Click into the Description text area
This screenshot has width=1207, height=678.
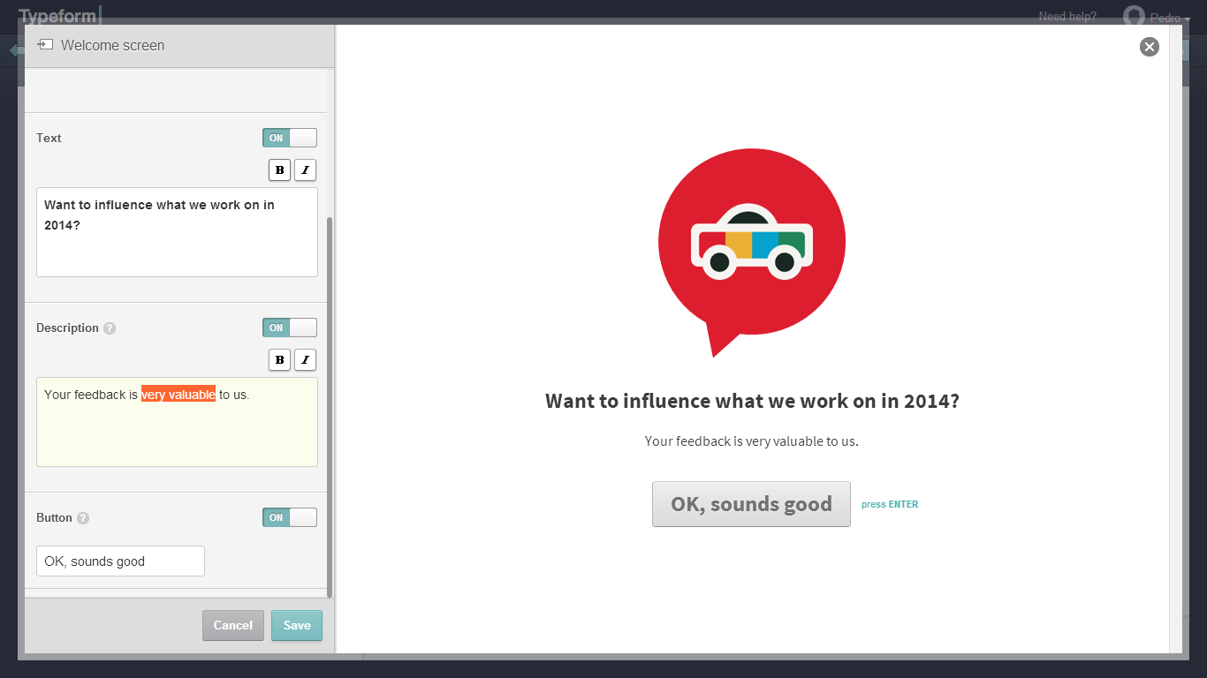point(177,422)
